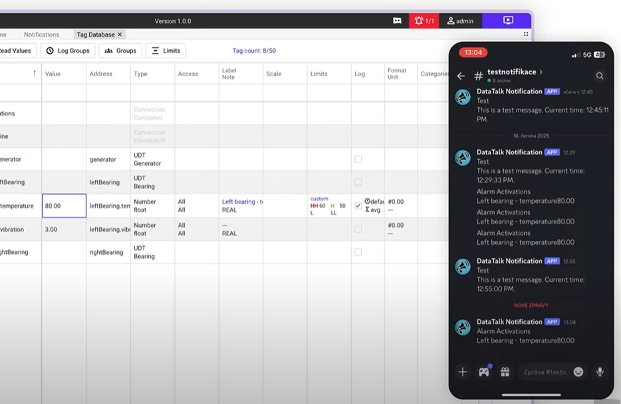The image size is (621, 404).
Task: Switch to the Notifications tab
Action: (x=41, y=34)
